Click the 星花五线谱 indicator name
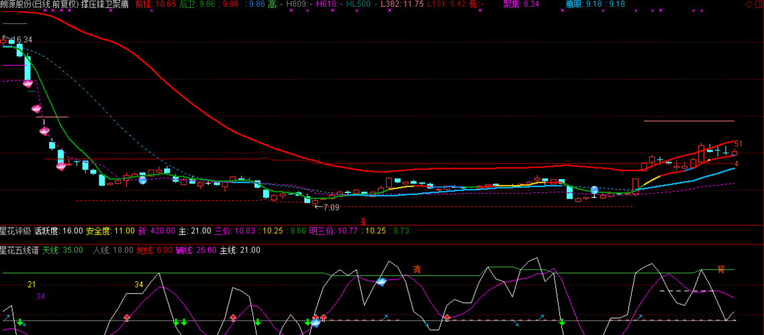 [19, 250]
